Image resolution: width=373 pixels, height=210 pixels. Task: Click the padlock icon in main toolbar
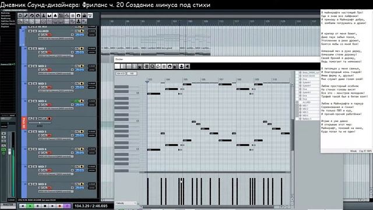(x=84, y=16)
